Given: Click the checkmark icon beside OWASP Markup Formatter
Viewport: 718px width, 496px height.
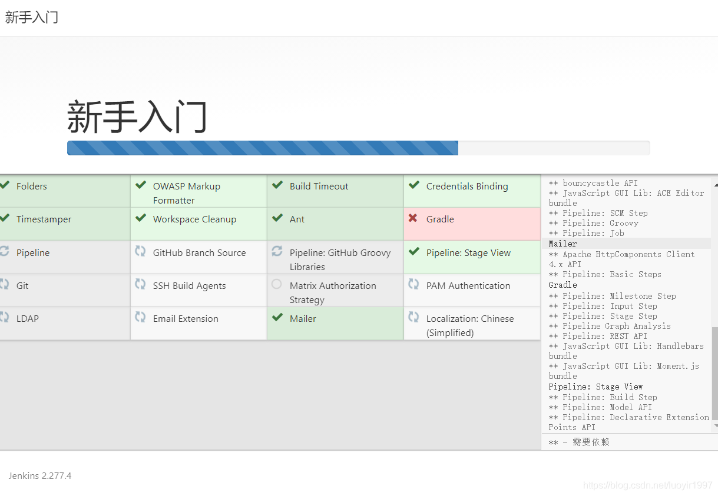Looking at the screenshot, I should pos(141,185).
